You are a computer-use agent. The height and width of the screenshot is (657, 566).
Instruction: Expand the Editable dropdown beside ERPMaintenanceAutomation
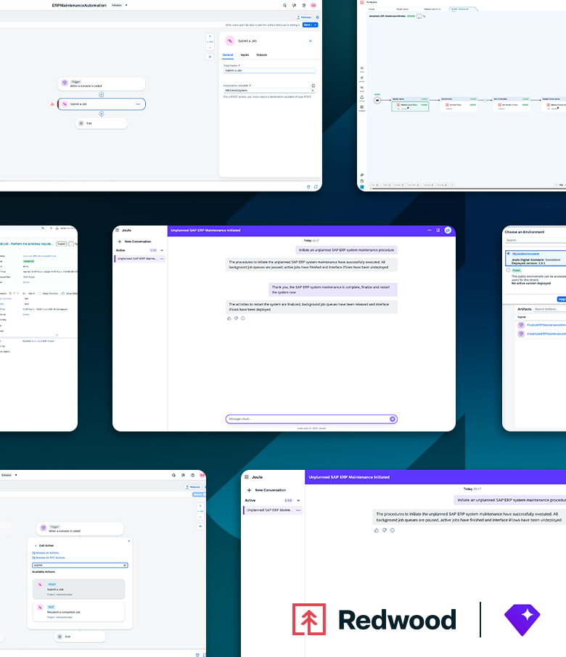pos(126,5)
